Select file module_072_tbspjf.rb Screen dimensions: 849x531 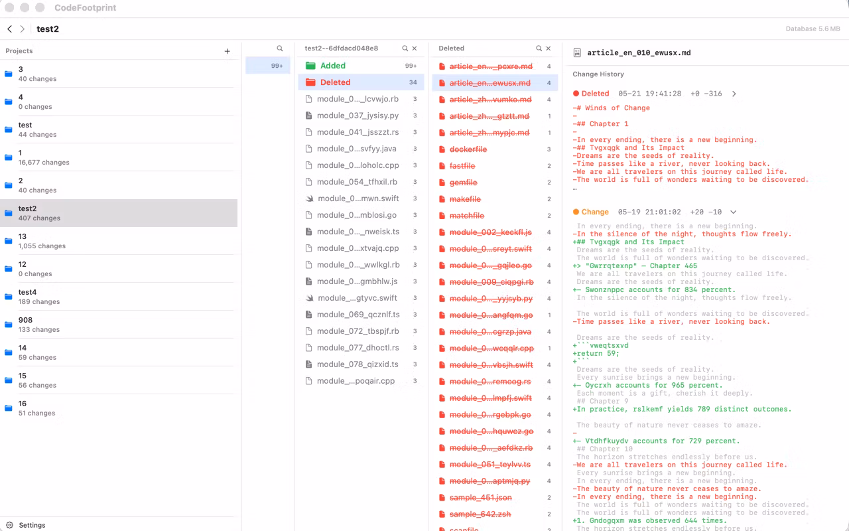click(x=361, y=331)
